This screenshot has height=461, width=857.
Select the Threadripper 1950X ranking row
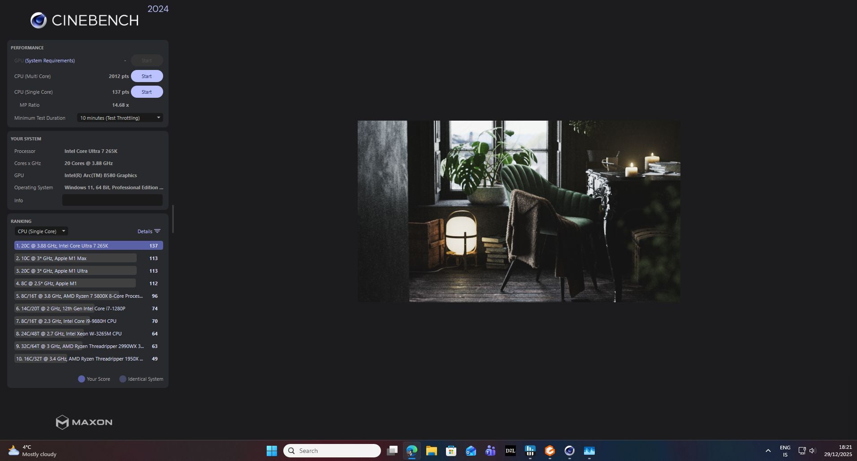88,359
